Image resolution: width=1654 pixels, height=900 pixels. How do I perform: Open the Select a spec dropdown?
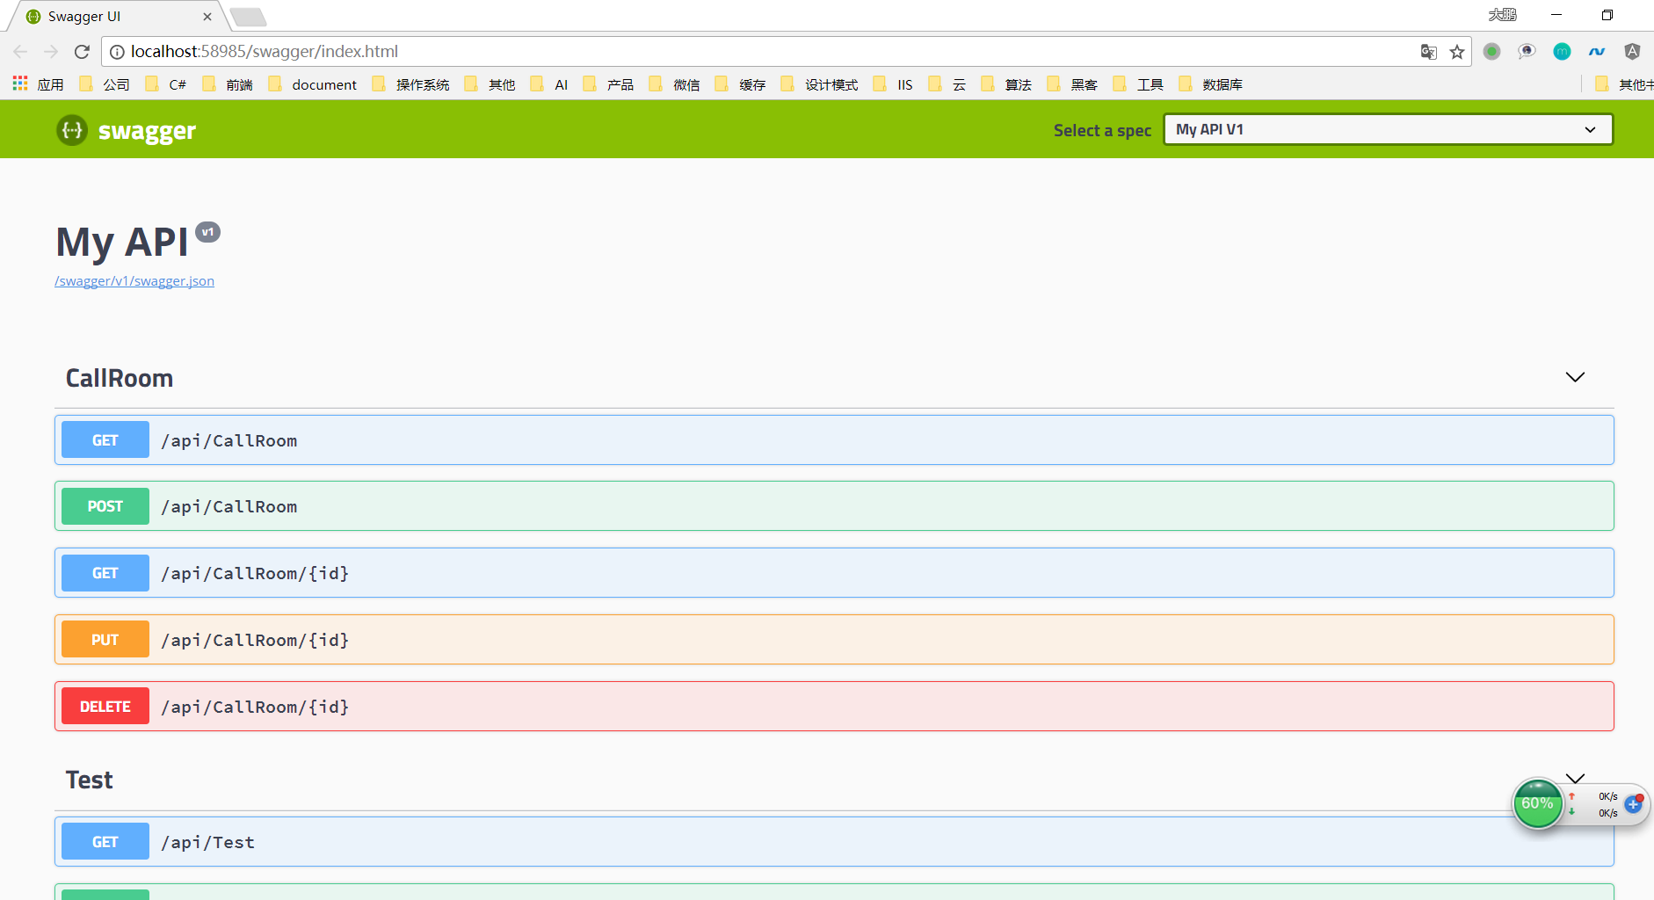(x=1388, y=129)
